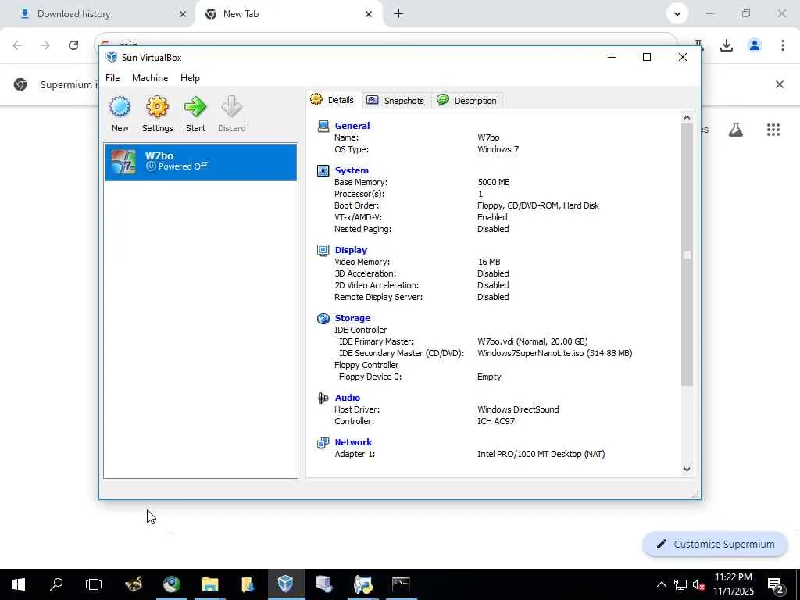Open the tab search dropdown chevron
The width and height of the screenshot is (800, 600).
pyautogui.click(x=677, y=14)
